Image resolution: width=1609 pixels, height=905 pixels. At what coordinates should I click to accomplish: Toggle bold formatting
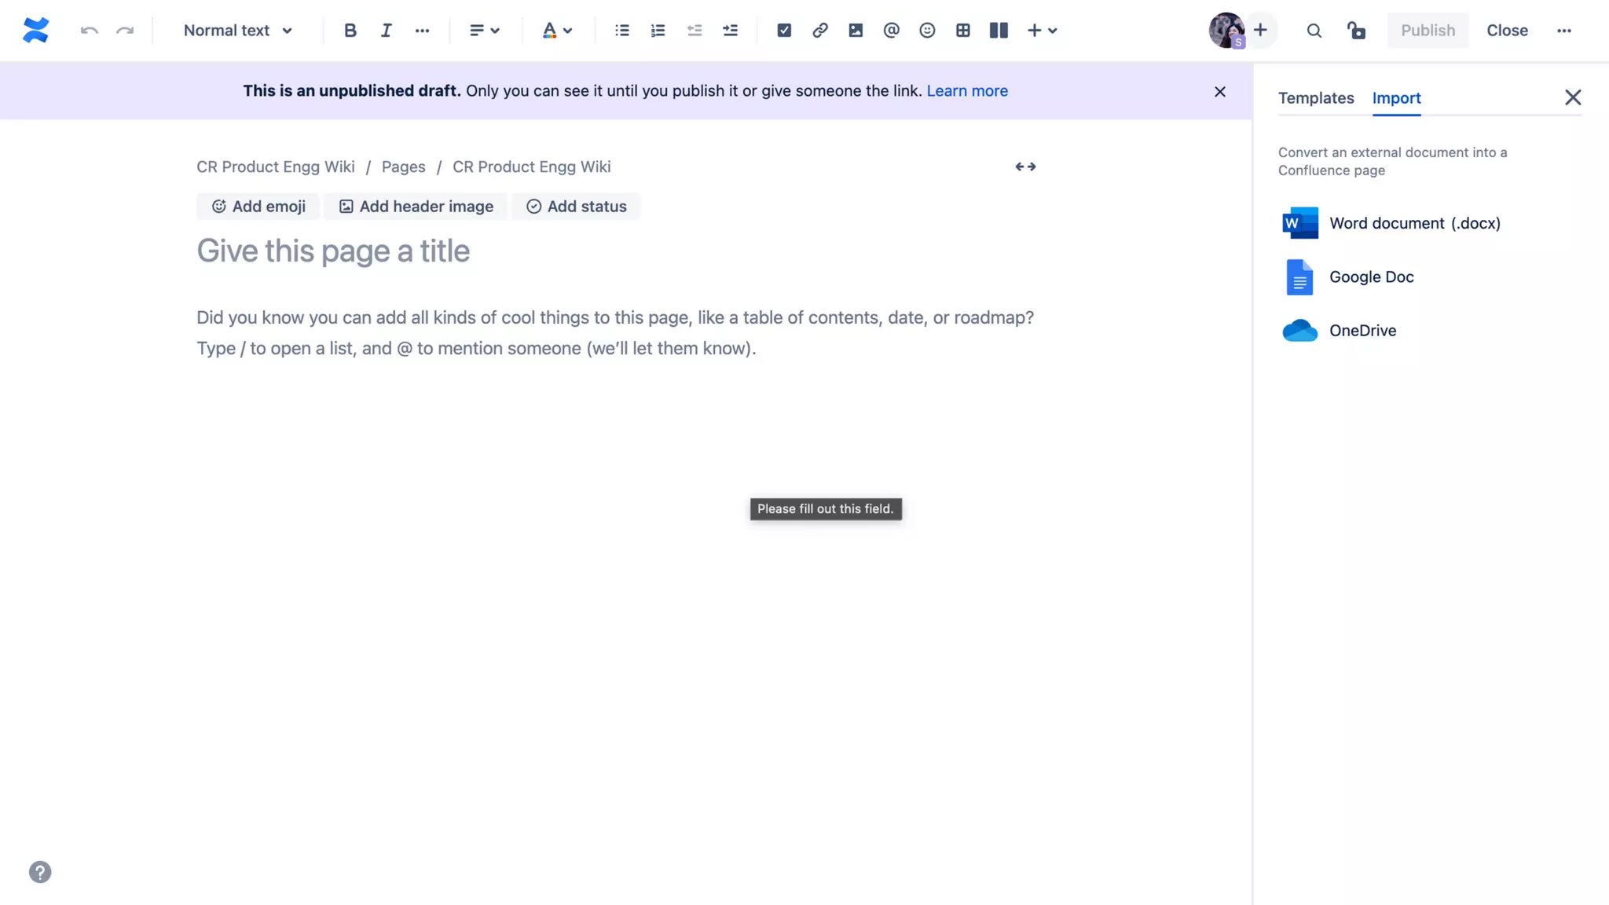tap(350, 31)
